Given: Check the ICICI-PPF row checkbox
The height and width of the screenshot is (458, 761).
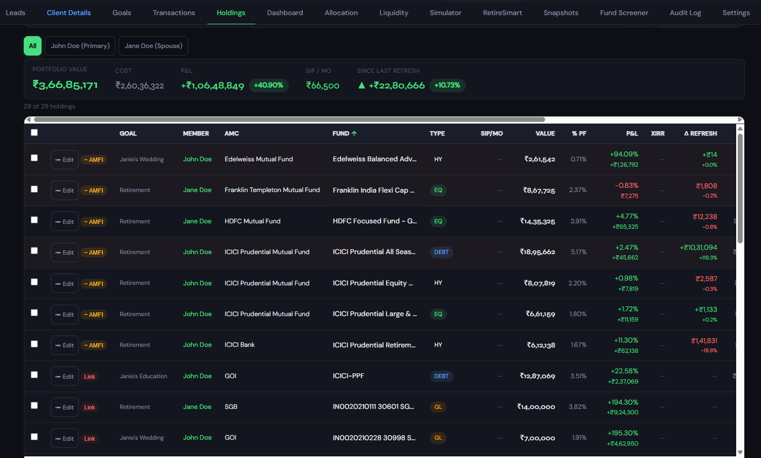Looking at the screenshot, I should point(35,375).
